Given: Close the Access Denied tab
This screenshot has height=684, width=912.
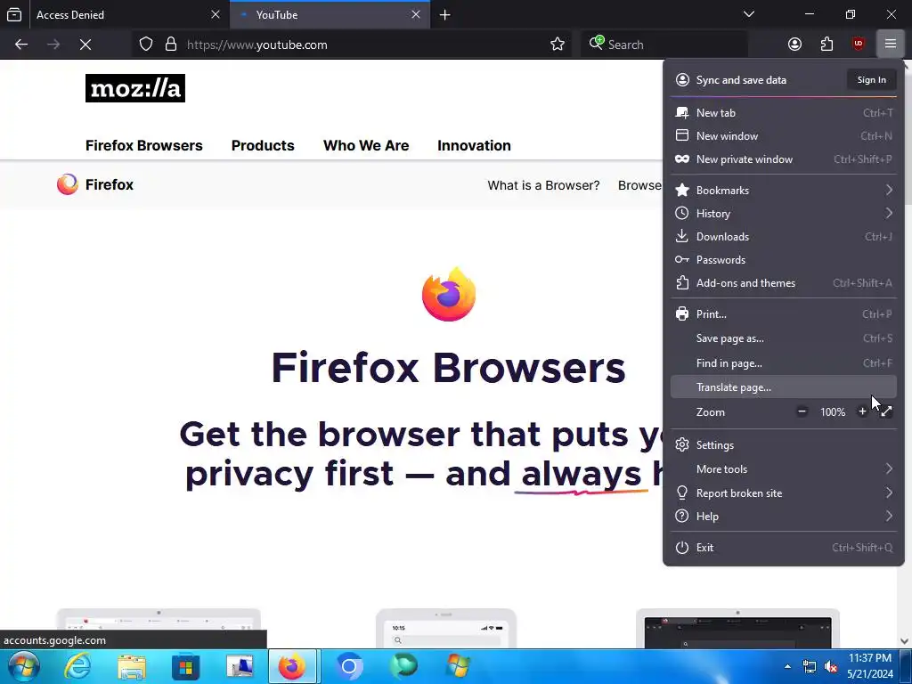Looking at the screenshot, I should [216, 14].
